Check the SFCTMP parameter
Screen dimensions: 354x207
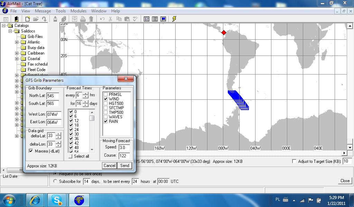click(105, 108)
